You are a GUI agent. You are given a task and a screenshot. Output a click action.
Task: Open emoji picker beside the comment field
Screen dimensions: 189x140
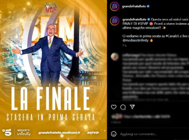114,134
